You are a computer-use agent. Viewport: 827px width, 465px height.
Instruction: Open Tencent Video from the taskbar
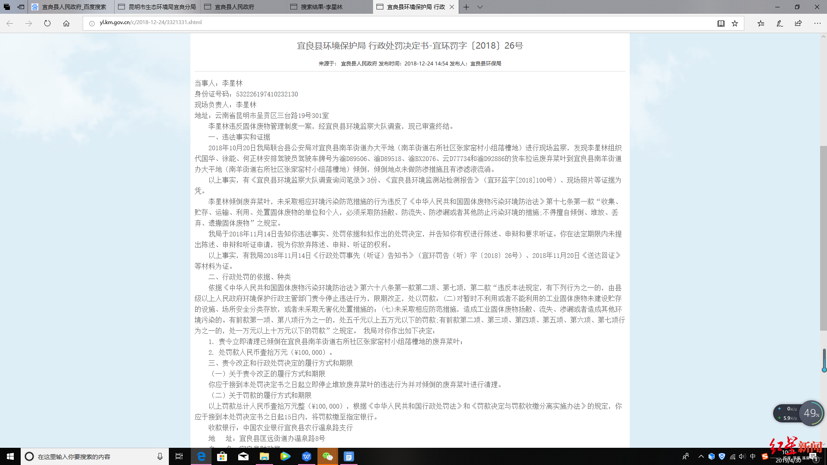point(286,456)
